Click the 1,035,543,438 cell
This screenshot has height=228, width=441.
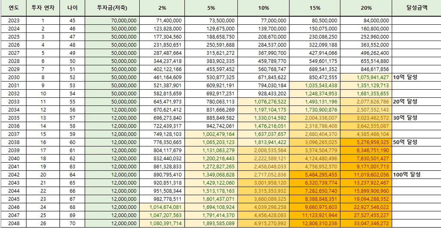315,85
